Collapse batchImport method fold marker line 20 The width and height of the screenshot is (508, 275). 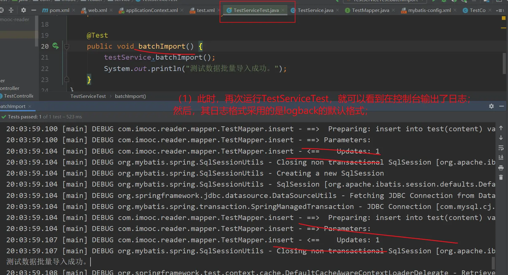[67, 46]
